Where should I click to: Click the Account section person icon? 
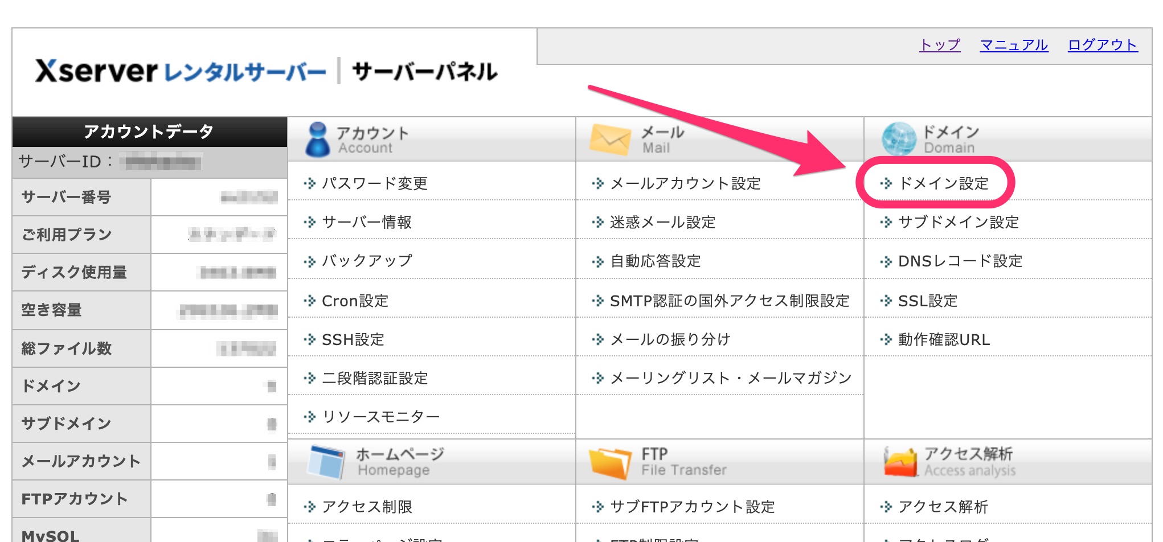(x=317, y=139)
